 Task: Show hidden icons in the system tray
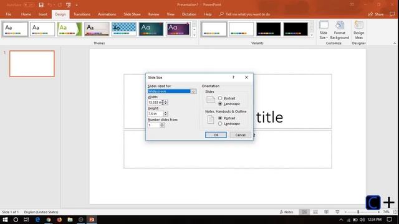tap(341, 220)
